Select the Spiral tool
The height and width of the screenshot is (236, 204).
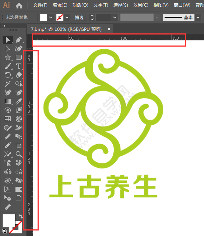[8, 110]
